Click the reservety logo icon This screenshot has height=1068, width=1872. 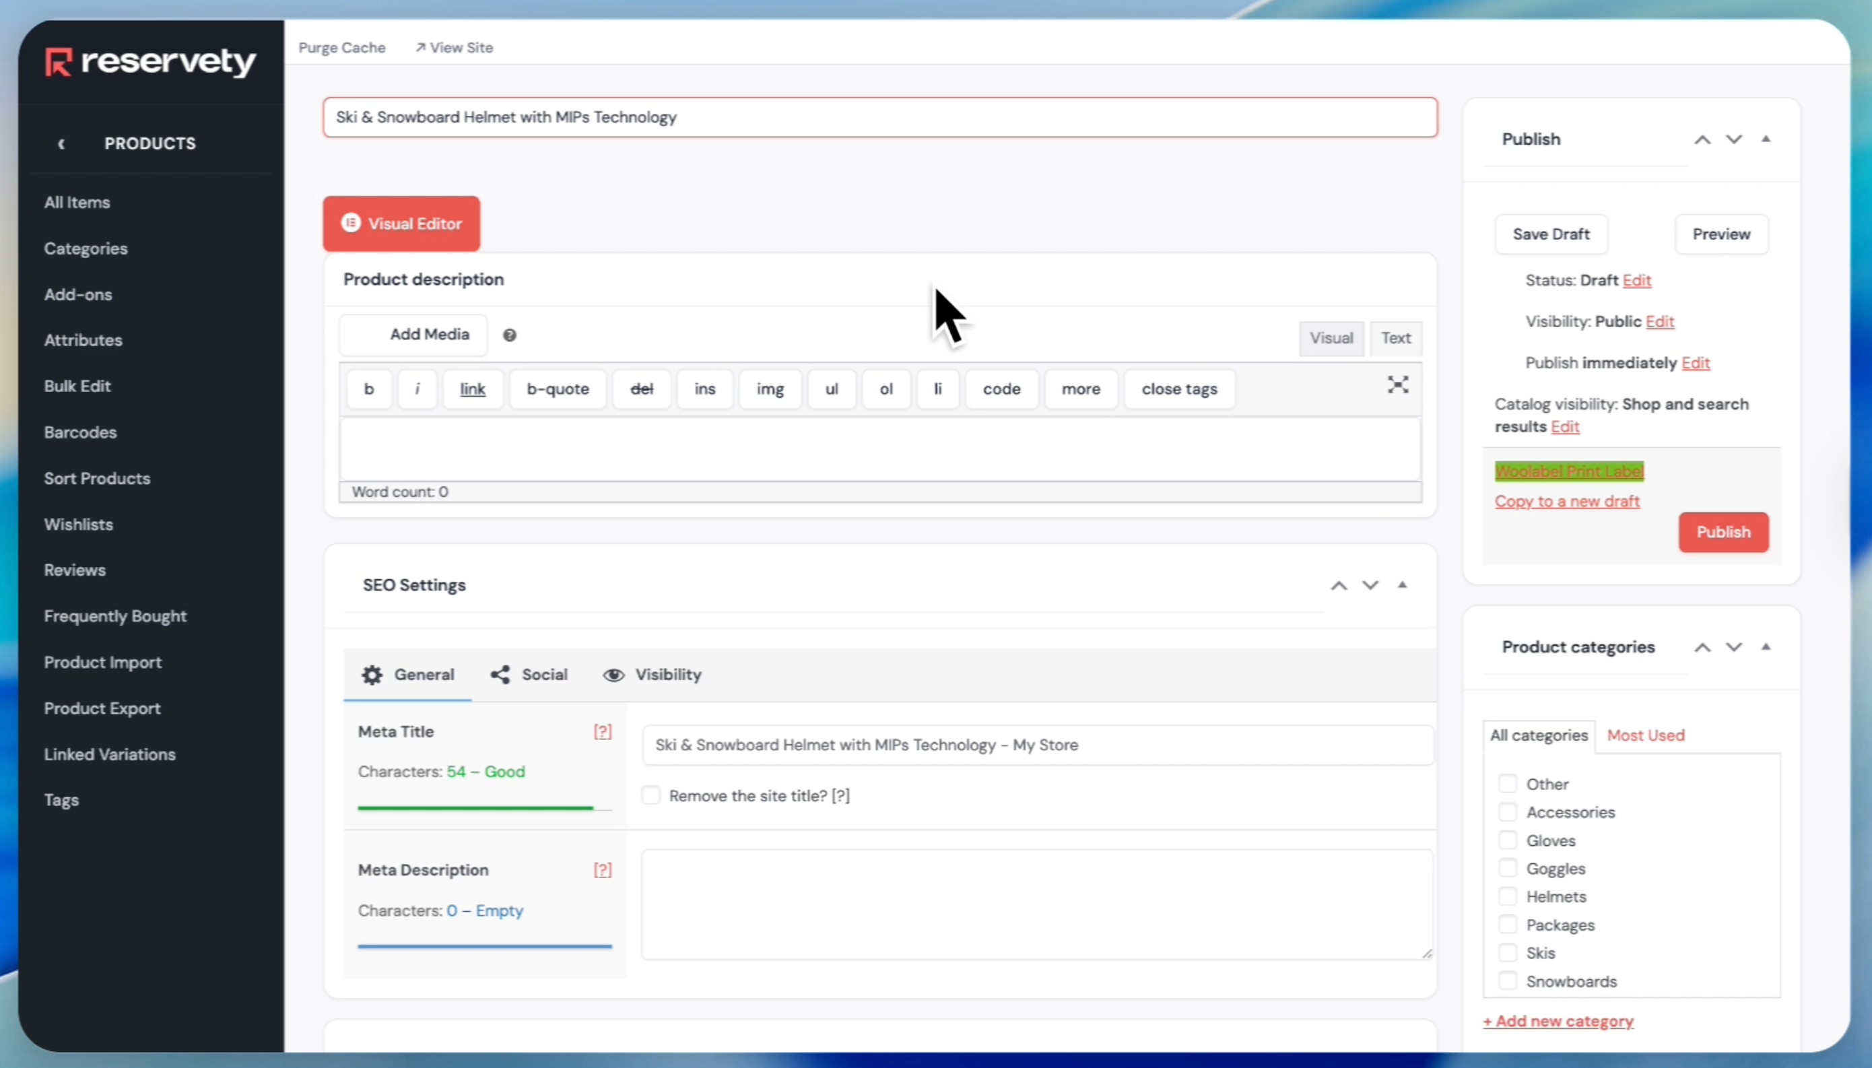59,63
